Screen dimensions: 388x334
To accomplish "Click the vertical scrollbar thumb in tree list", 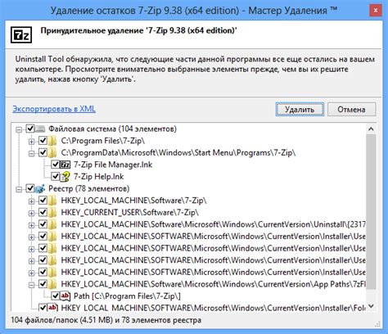I will 371,211.
